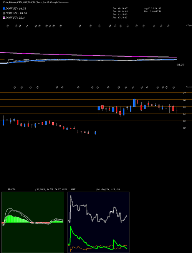Click the 'Pre O: 14.47' value

tap(120, 8)
